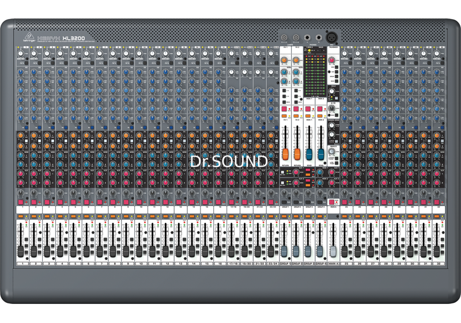Click channel 16 fader cap

[x=218, y=251]
